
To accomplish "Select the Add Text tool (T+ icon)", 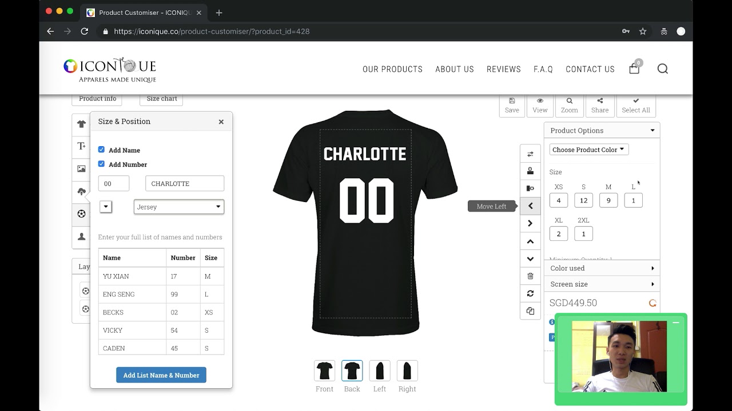I will tap(81, 146).
